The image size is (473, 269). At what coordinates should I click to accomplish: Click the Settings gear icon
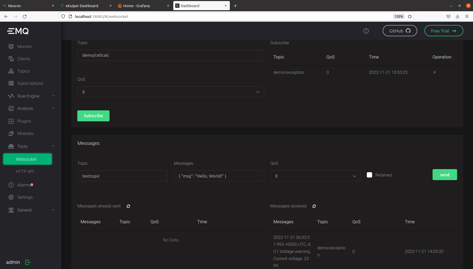(x=11, y=197)
